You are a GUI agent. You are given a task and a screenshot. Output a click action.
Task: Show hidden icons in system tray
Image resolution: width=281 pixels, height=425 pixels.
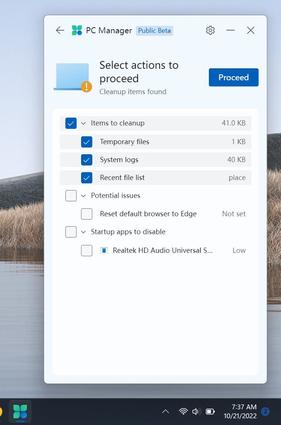point(165,412)
